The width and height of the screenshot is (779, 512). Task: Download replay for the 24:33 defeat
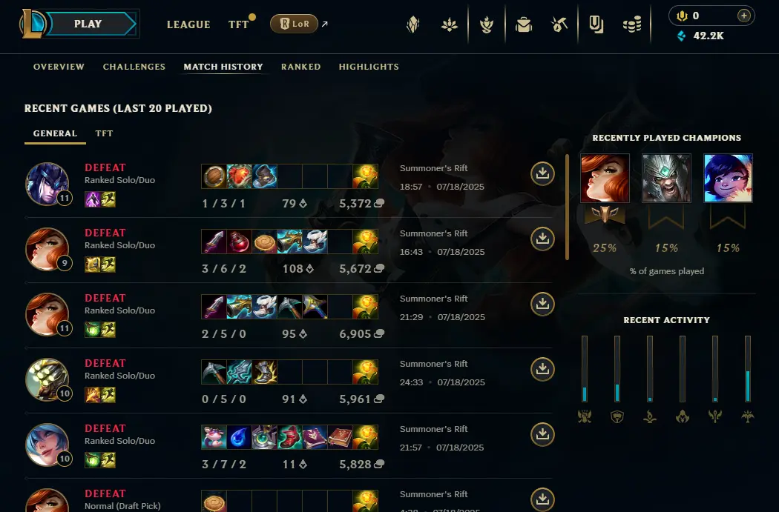point(542,369)
